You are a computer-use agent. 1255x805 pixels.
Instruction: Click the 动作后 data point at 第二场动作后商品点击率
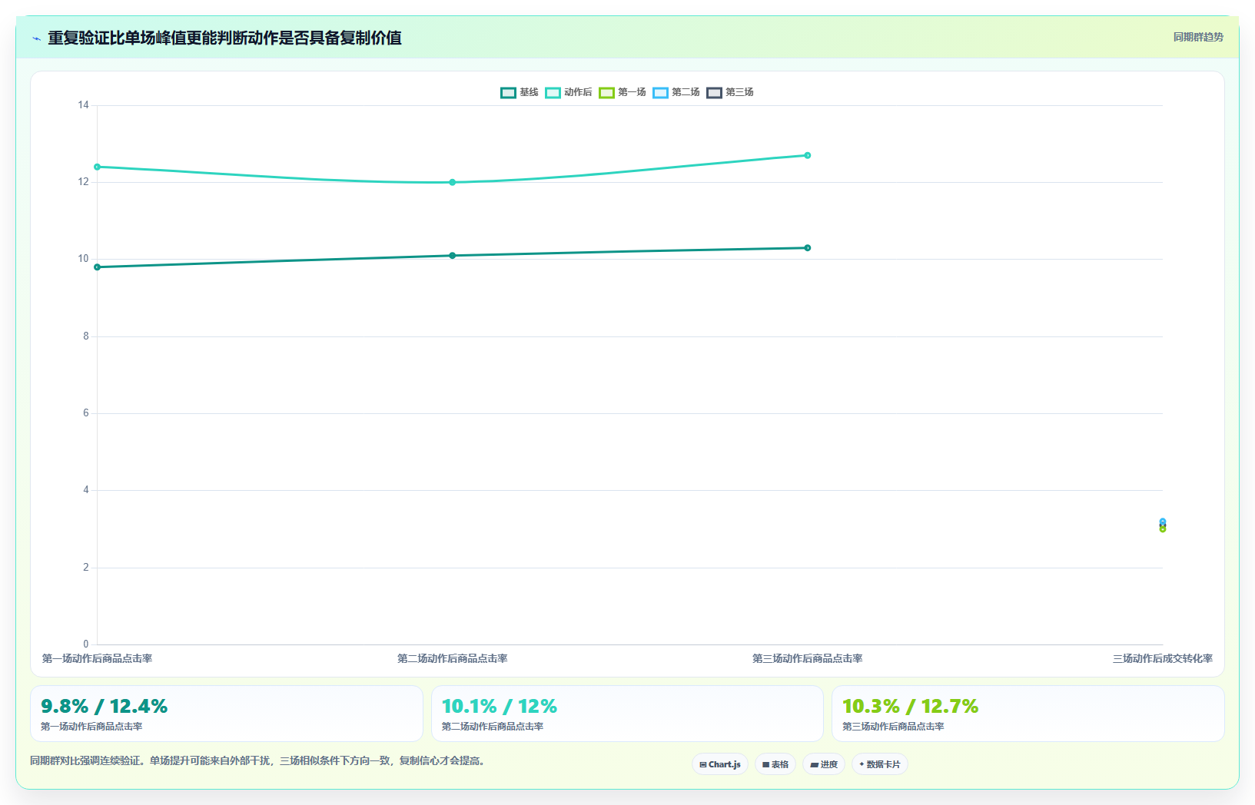[x=452, y=182]
